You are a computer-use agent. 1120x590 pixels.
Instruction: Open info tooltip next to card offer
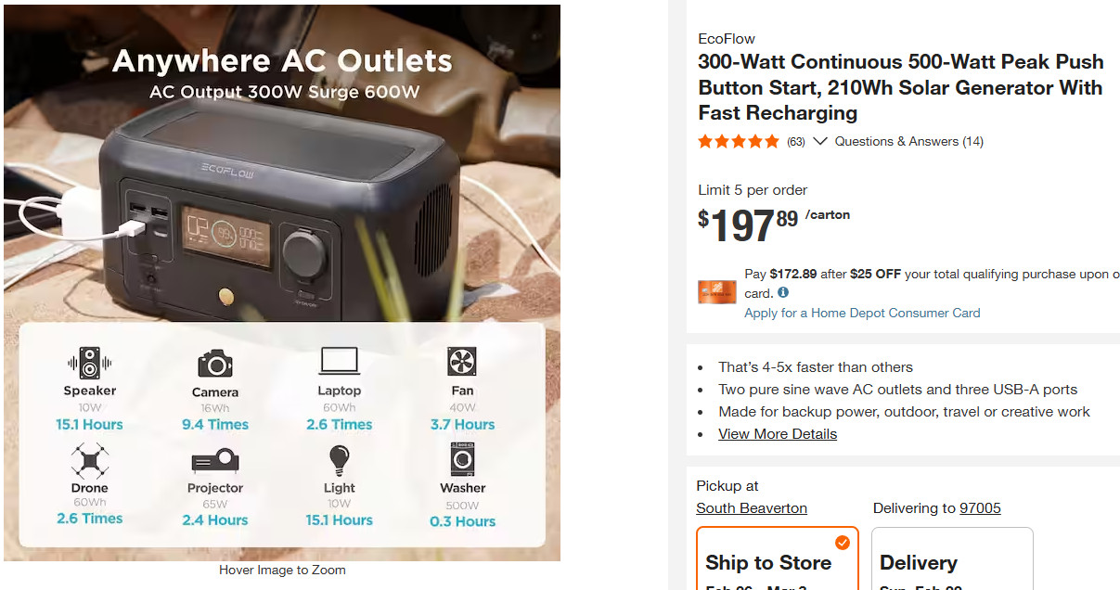point(783,292)
